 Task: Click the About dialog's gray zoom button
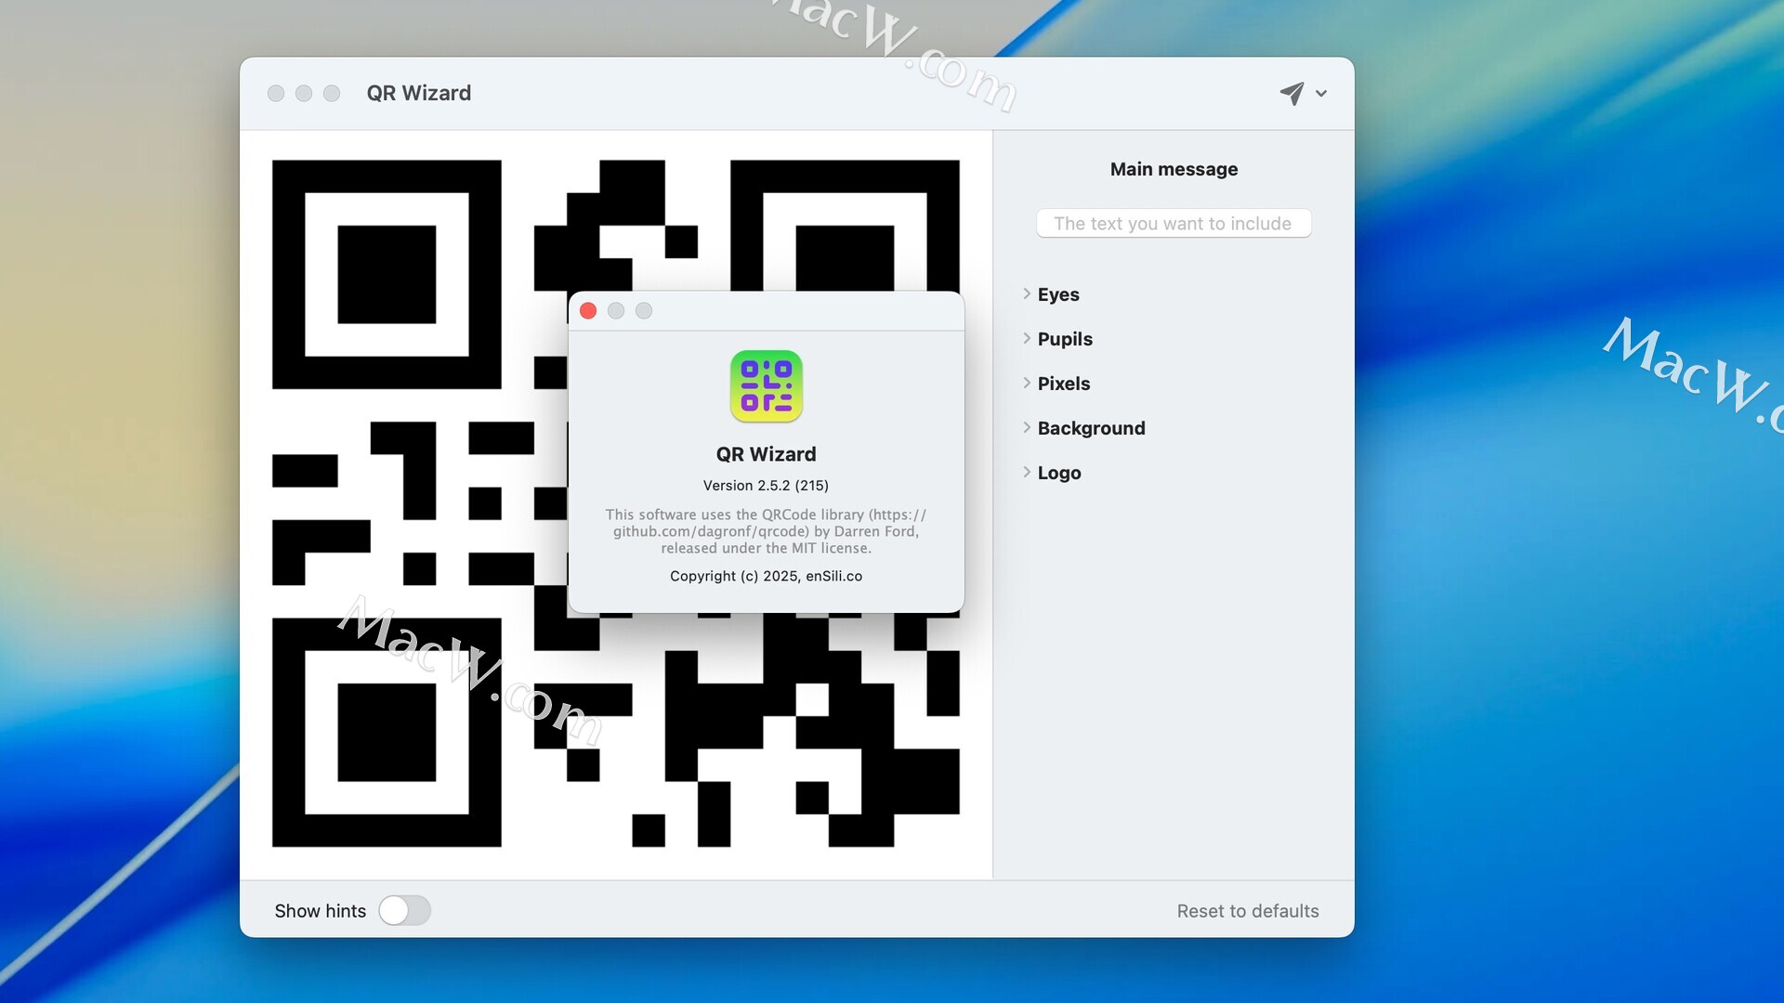pyautogui.click(x=644, y=311)
